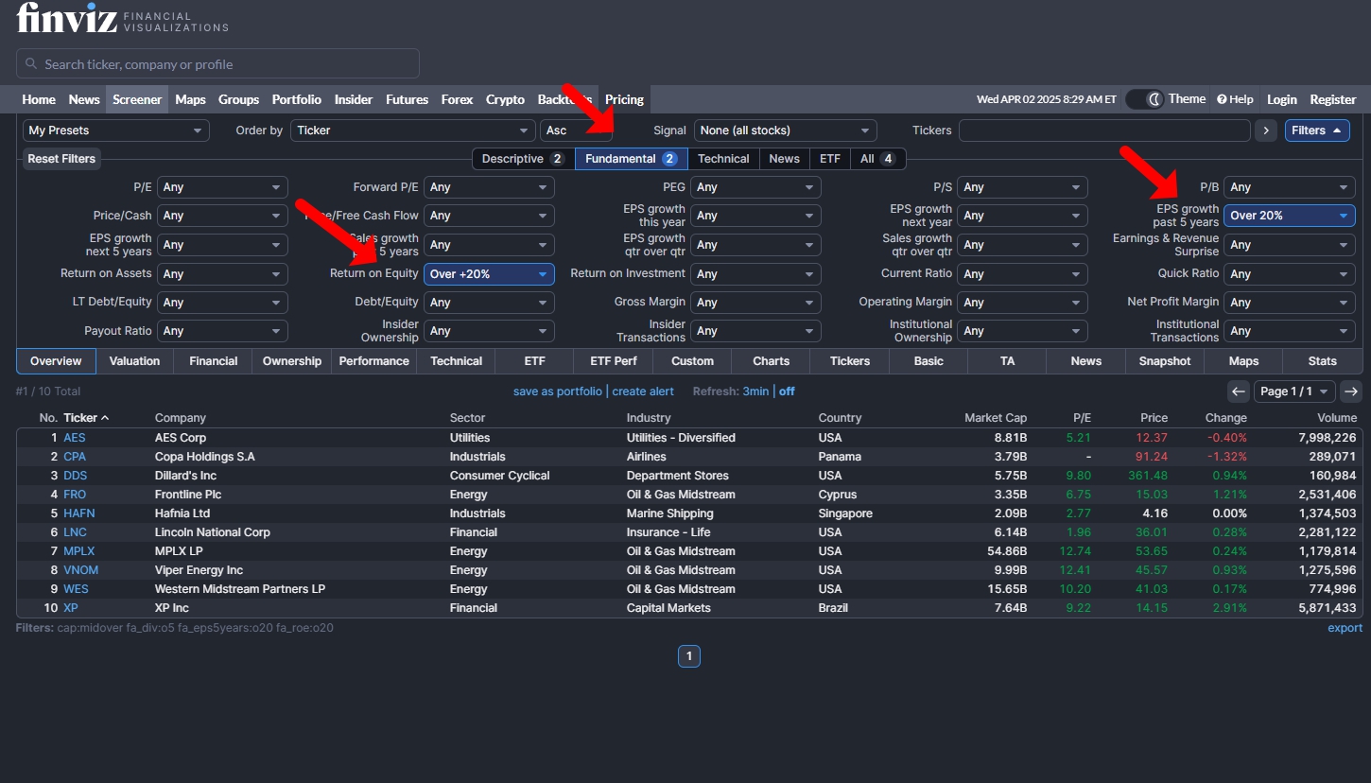Click the Register link
Viewport: 1371px width, 783px height.
coord(1333,99)
